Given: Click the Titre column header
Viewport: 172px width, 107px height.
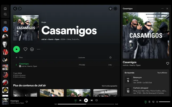Looking at the screenshot, I should pos(21,57).
